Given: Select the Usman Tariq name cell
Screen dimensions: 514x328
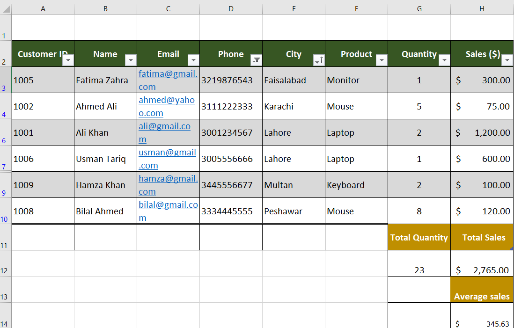Looking at the screenshot, I should click(105, 159).
